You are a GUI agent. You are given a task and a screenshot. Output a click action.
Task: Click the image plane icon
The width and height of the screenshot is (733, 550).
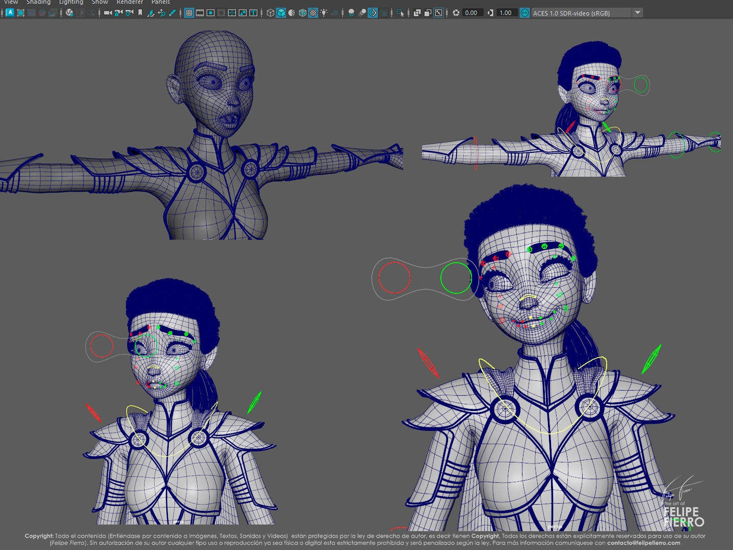point(151,13)
